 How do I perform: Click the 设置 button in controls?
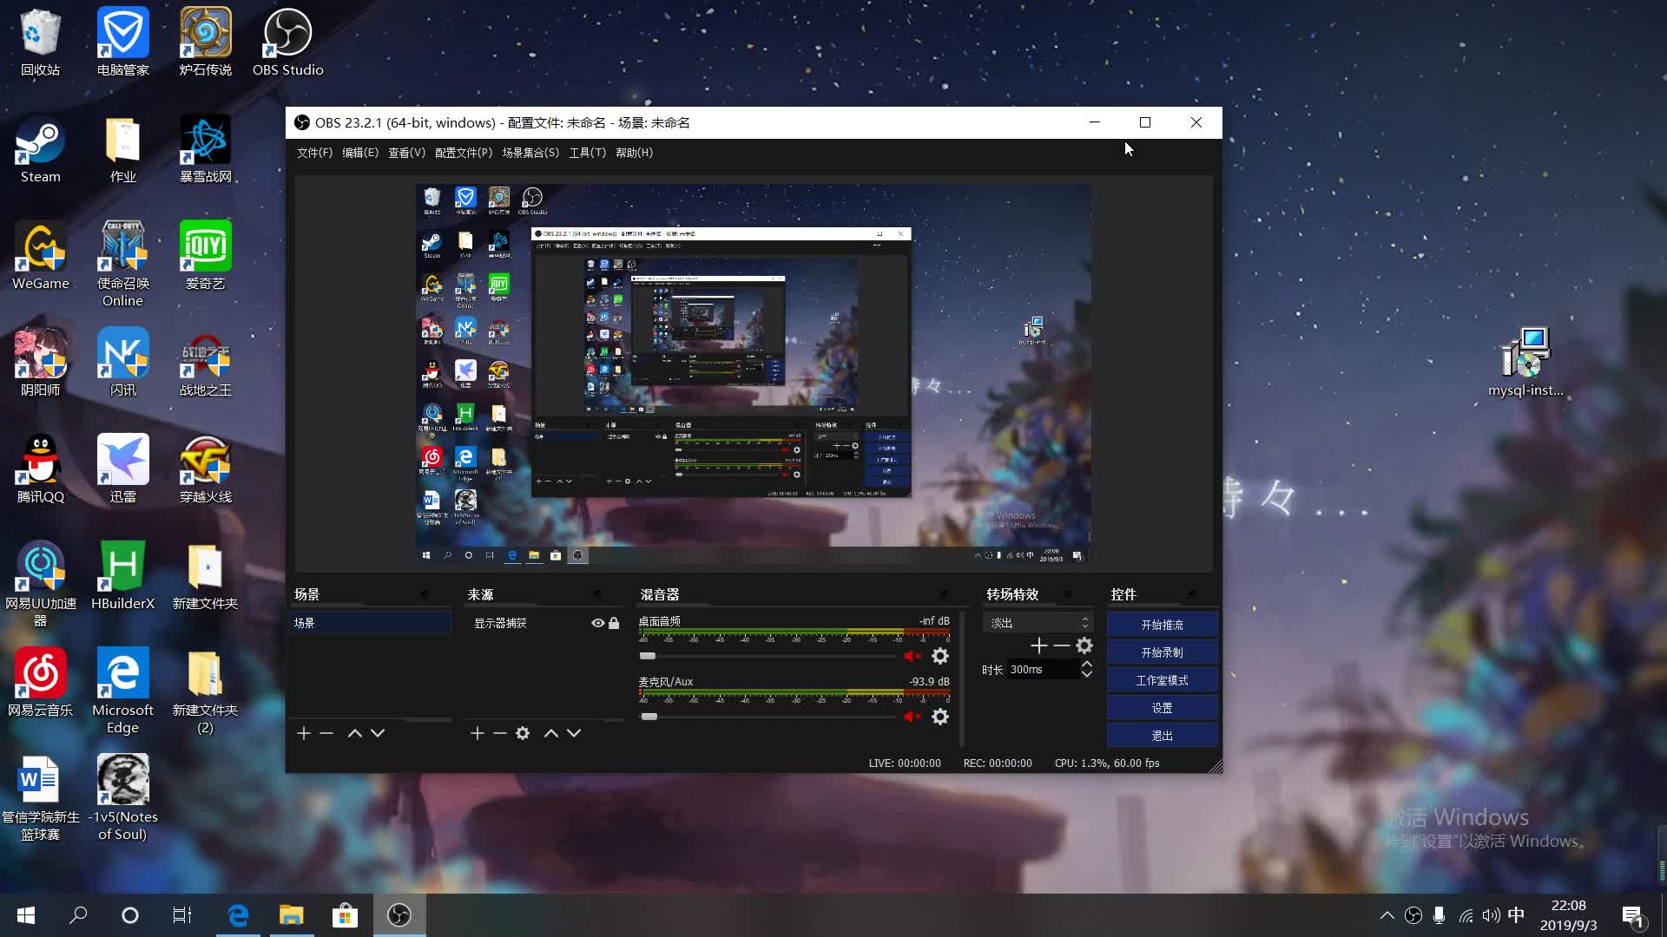1162,708
